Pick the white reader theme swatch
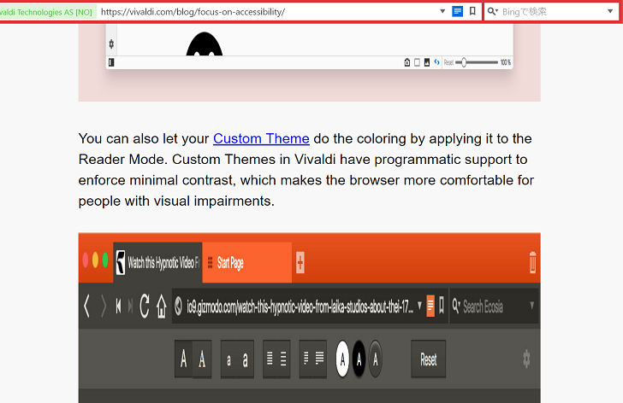This screenshot has width=623, height=403. (x=342, y=359)
